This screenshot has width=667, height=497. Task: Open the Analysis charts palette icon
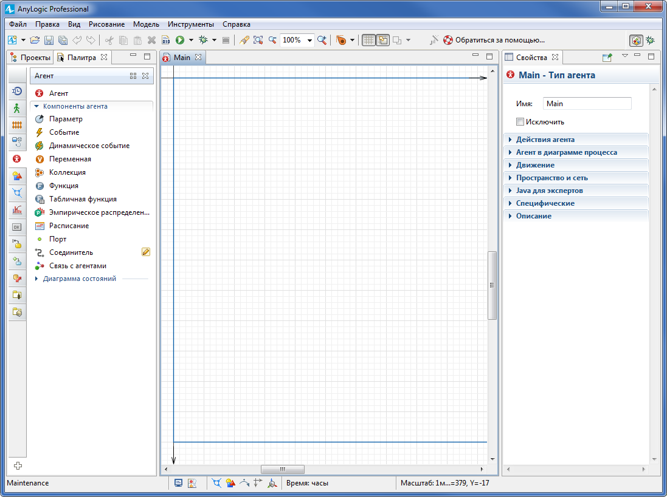(17, 210)
